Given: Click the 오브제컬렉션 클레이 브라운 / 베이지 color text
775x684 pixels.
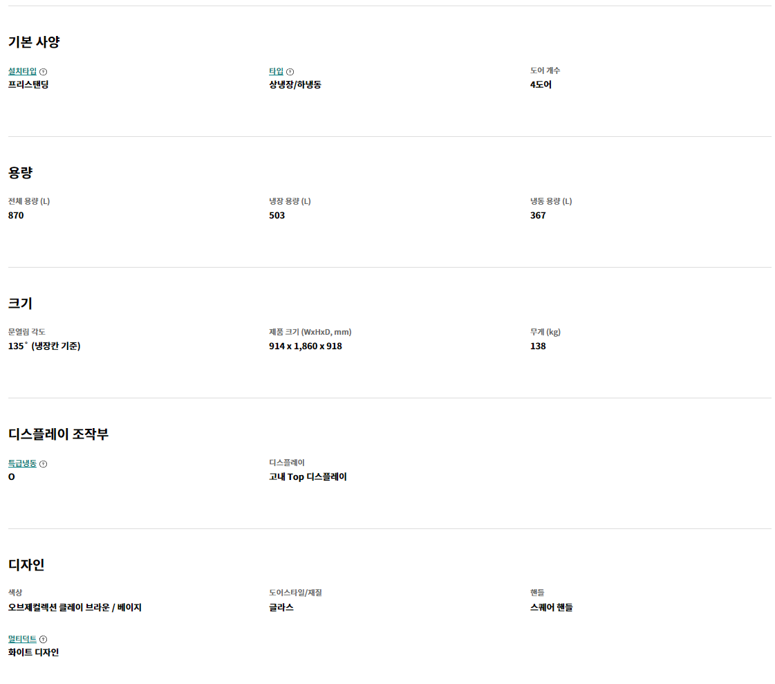Looking at the screenshot, I should click(75, 608).
